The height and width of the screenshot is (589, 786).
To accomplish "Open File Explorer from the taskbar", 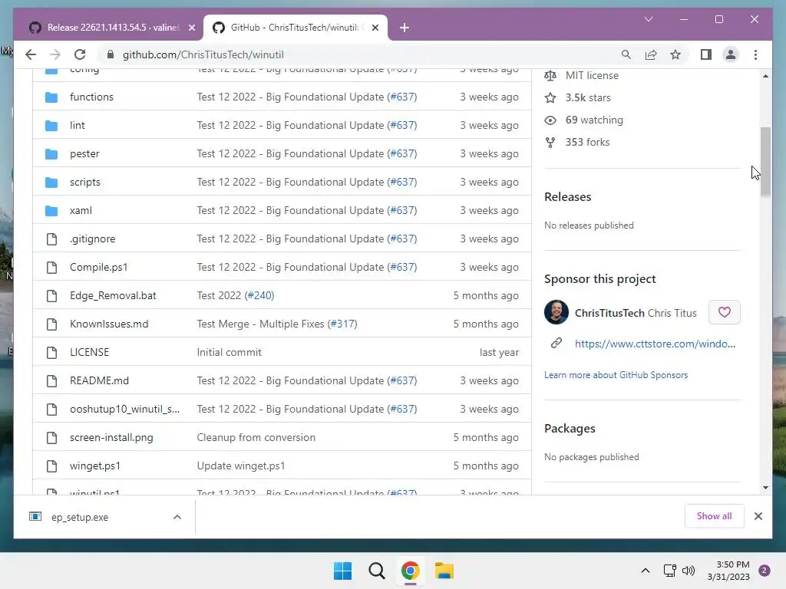I will click(444, 571).
